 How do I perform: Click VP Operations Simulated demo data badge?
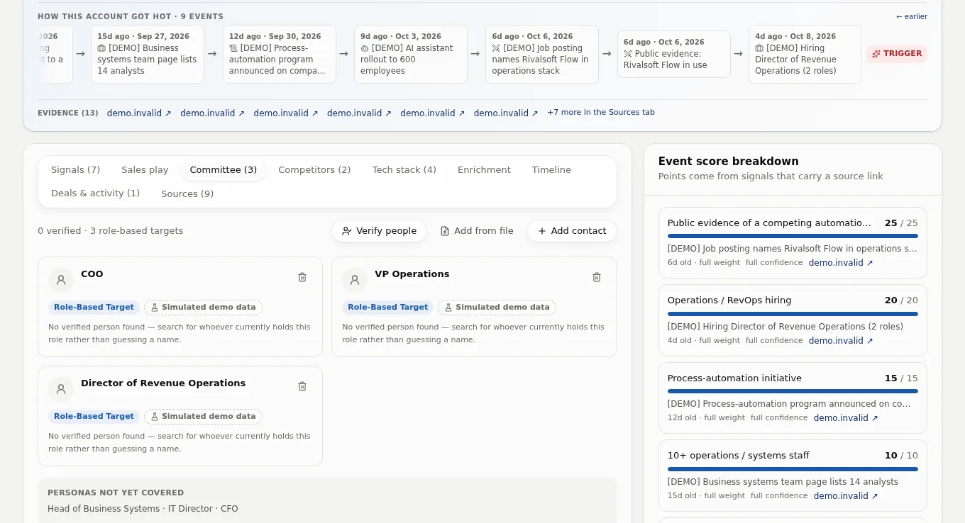pyautogui.click(x=497, y=308)
